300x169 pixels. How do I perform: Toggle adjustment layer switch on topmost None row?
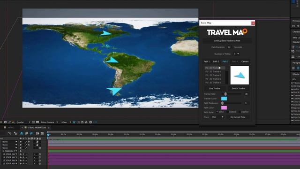point(37,142)
